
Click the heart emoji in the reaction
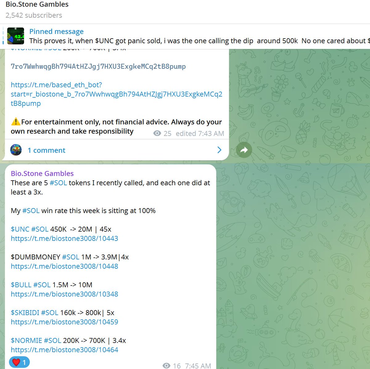click(16, 362)
